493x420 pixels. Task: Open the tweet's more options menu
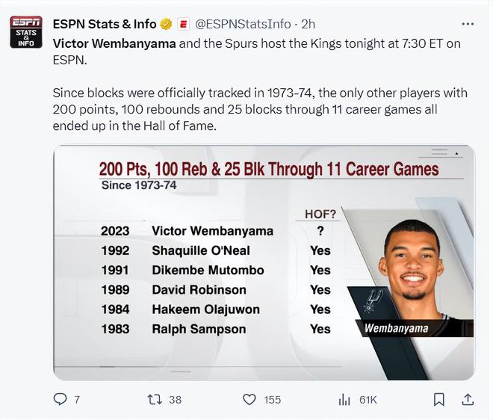tap(468, 24)
